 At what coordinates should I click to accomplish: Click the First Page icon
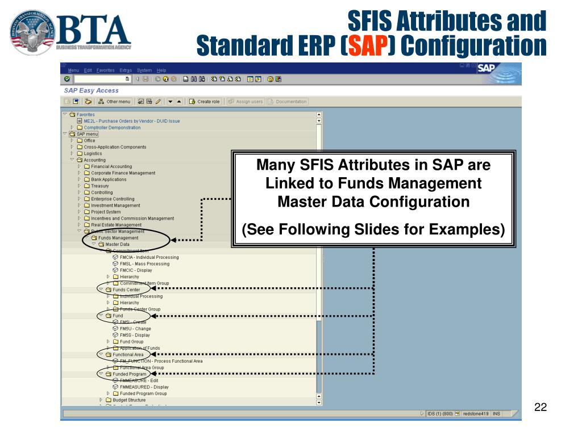(214, 79)
